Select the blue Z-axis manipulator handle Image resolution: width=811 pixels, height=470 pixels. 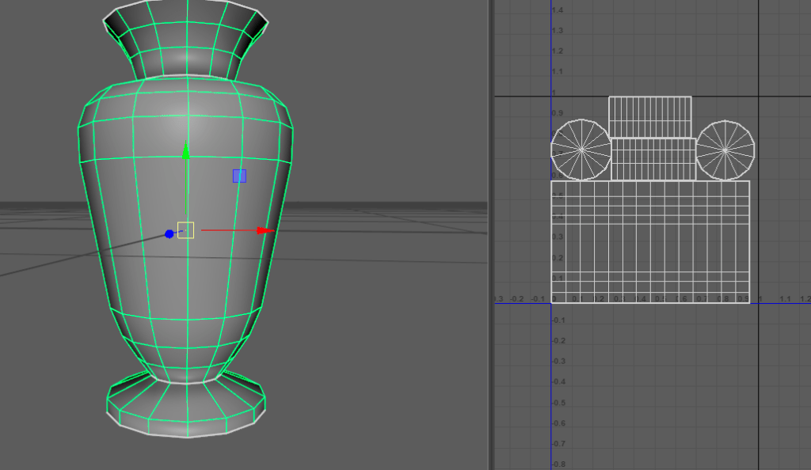point(169,234)
